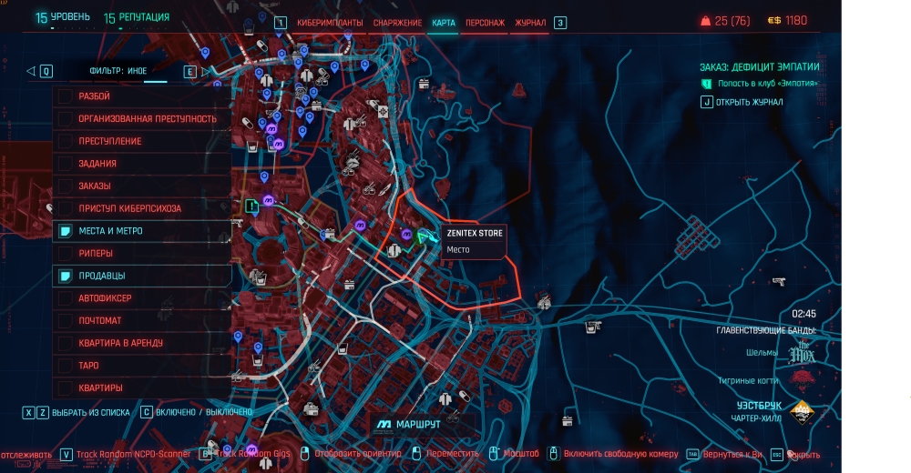This screenshot has width=911, height=473.
Task: Click the 1 key hint left of tabs
Action: pyautogui.click(x=280, y=23)
